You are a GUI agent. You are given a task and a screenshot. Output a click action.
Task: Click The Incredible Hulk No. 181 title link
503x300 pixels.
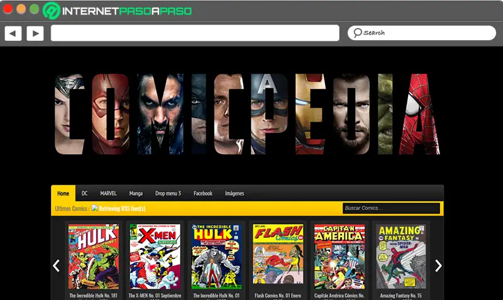tap(94, 296)
